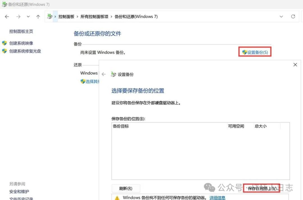Click the 设置备份 wizard title icon
This screenshot has height=200, width=303.
(x=113, y=74)
